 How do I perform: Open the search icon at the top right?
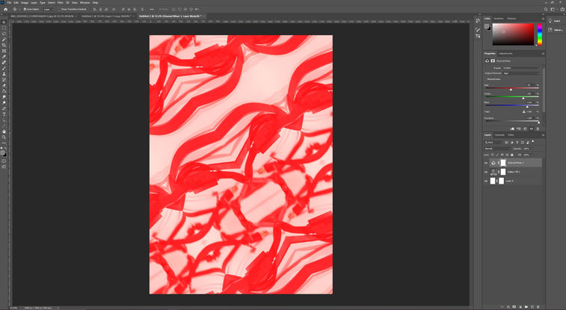tap(546, 10)
